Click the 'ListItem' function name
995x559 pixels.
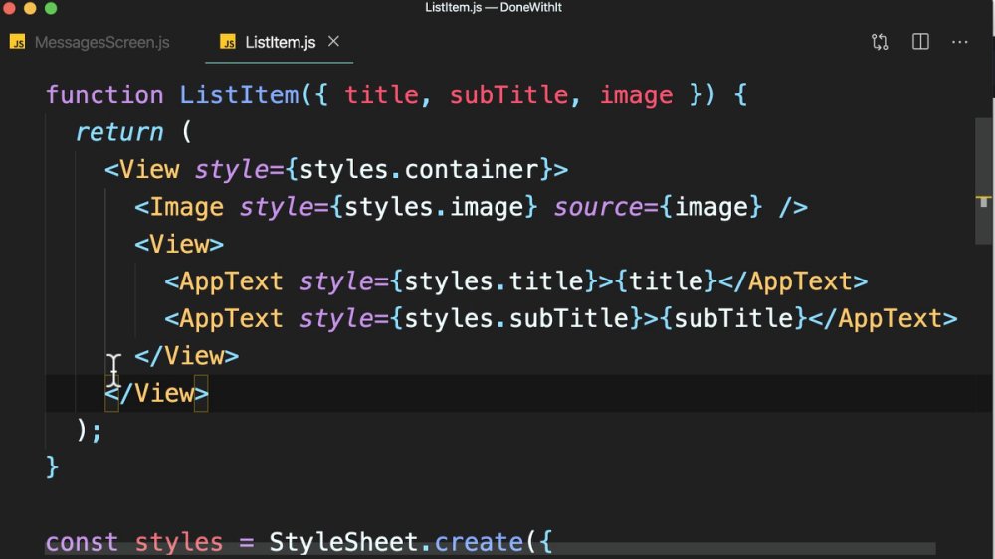(239, 95)
